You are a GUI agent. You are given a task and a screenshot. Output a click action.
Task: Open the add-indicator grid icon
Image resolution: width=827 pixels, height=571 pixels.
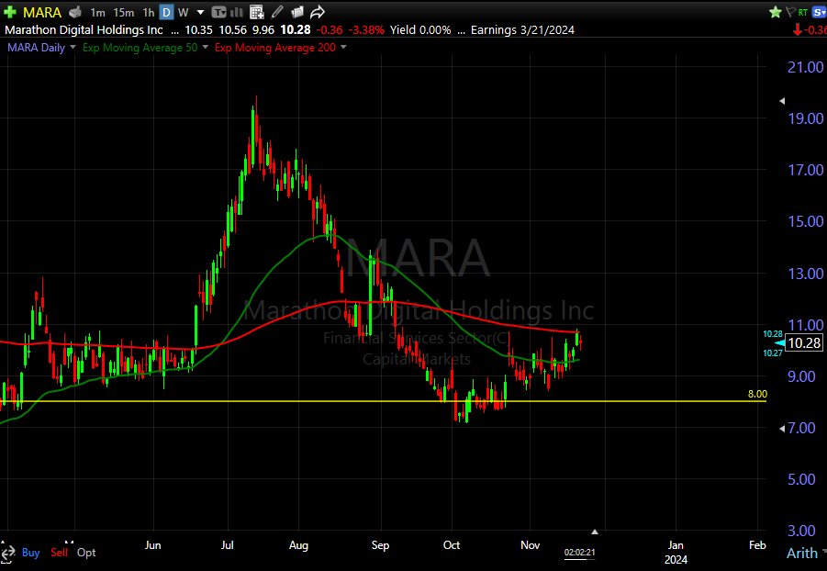click(x=257, y=12)
